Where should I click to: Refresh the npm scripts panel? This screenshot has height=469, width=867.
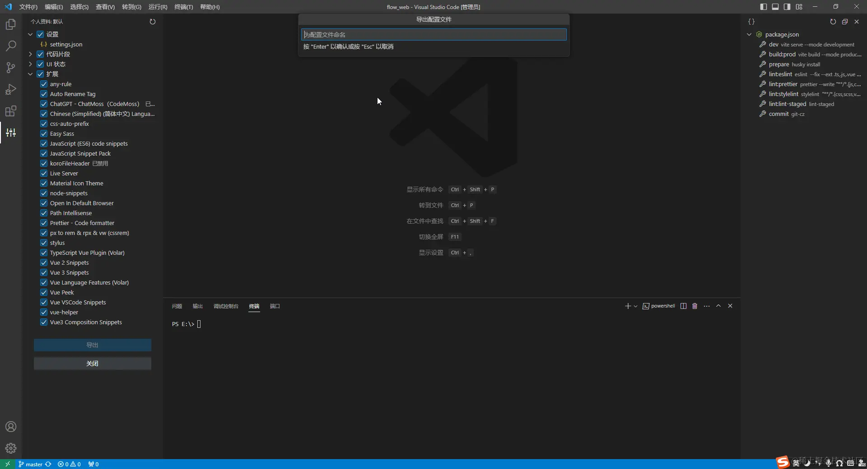point(833,22)
